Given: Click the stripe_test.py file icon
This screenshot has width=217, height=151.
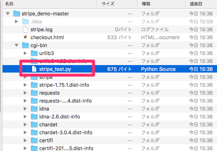Looking at the screenshot, I should click(34, 69).
